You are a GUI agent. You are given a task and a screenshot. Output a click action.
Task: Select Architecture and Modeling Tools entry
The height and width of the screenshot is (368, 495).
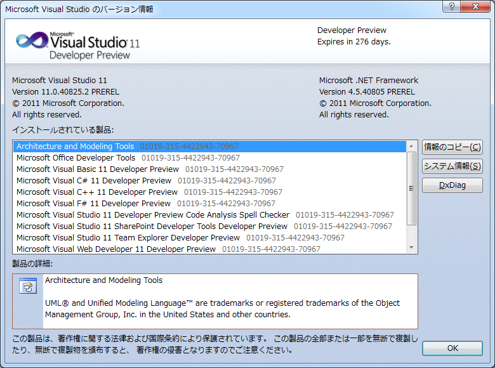point(76,147)
